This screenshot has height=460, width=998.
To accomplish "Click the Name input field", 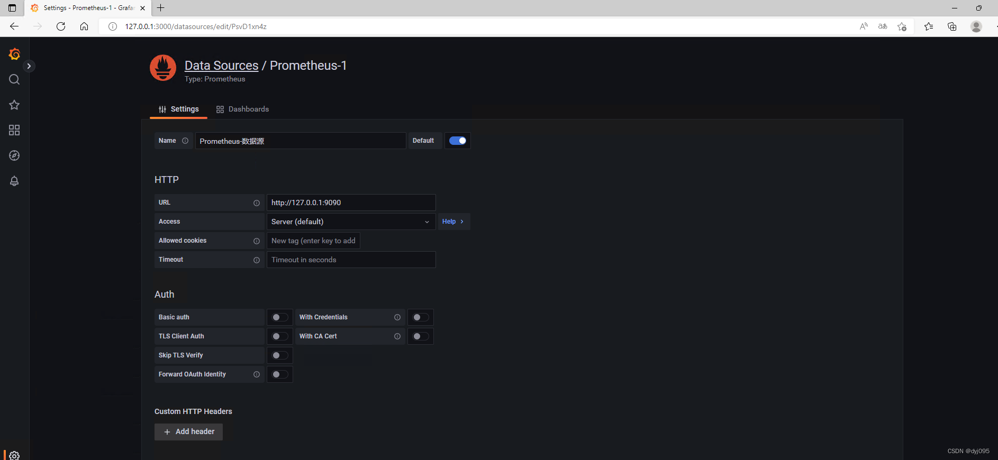I will pos(301,141).
